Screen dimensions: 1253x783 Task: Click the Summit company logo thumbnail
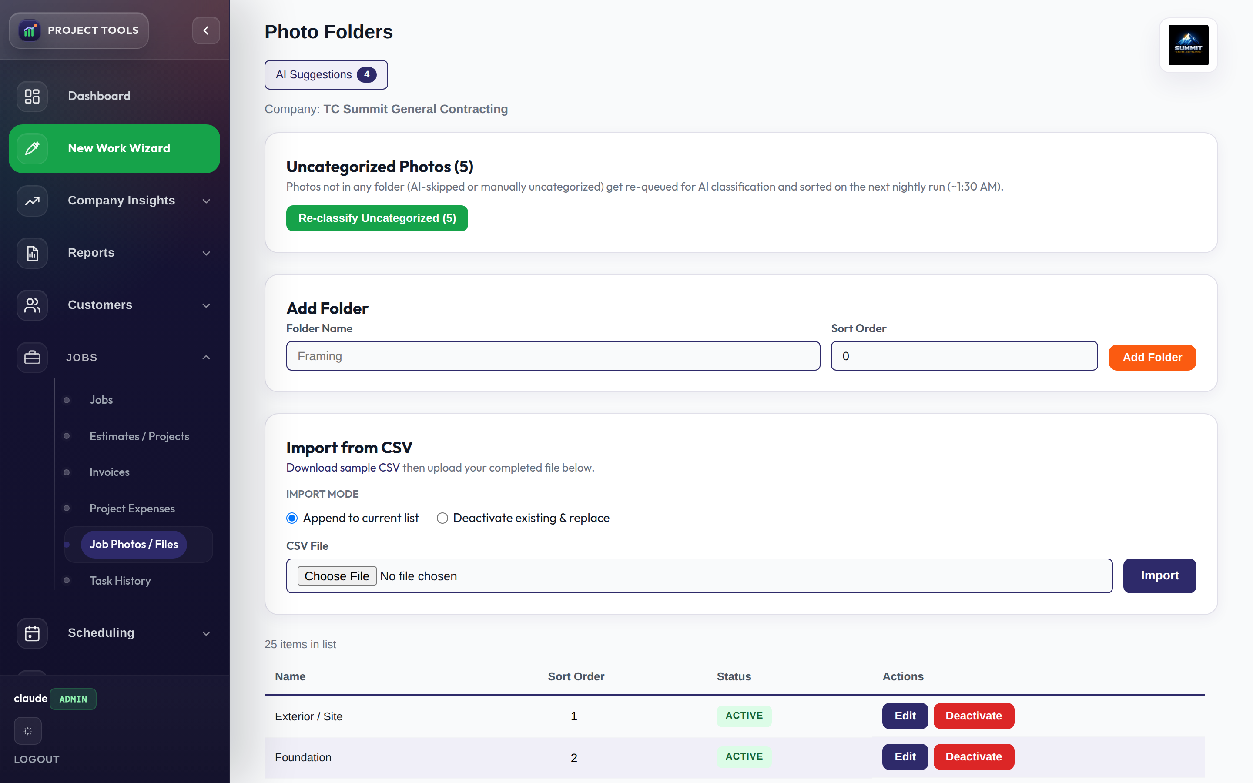(1188, 46)
